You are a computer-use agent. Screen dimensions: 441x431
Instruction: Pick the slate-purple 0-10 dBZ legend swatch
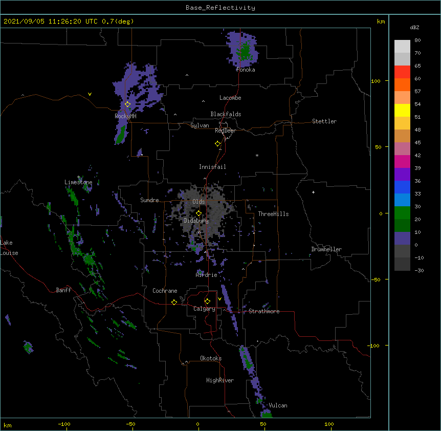click(x=402, y=239)
